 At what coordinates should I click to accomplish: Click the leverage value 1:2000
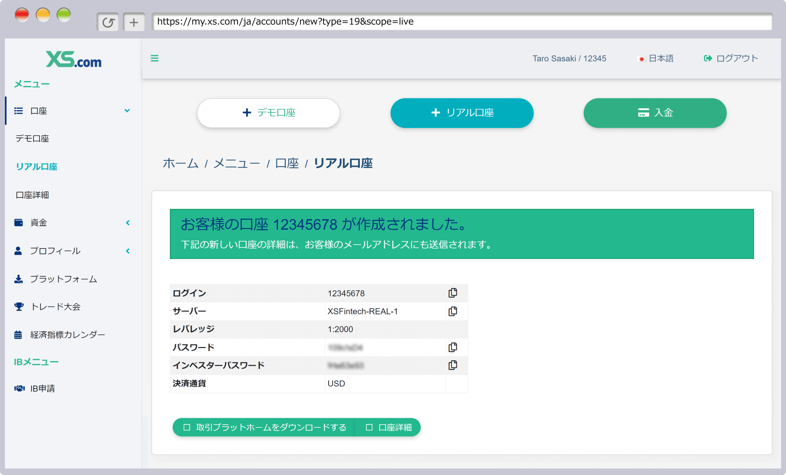click(340, 329)
